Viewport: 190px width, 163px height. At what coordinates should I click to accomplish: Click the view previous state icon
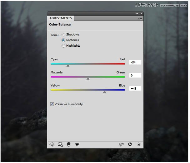[x=122, y=144]
